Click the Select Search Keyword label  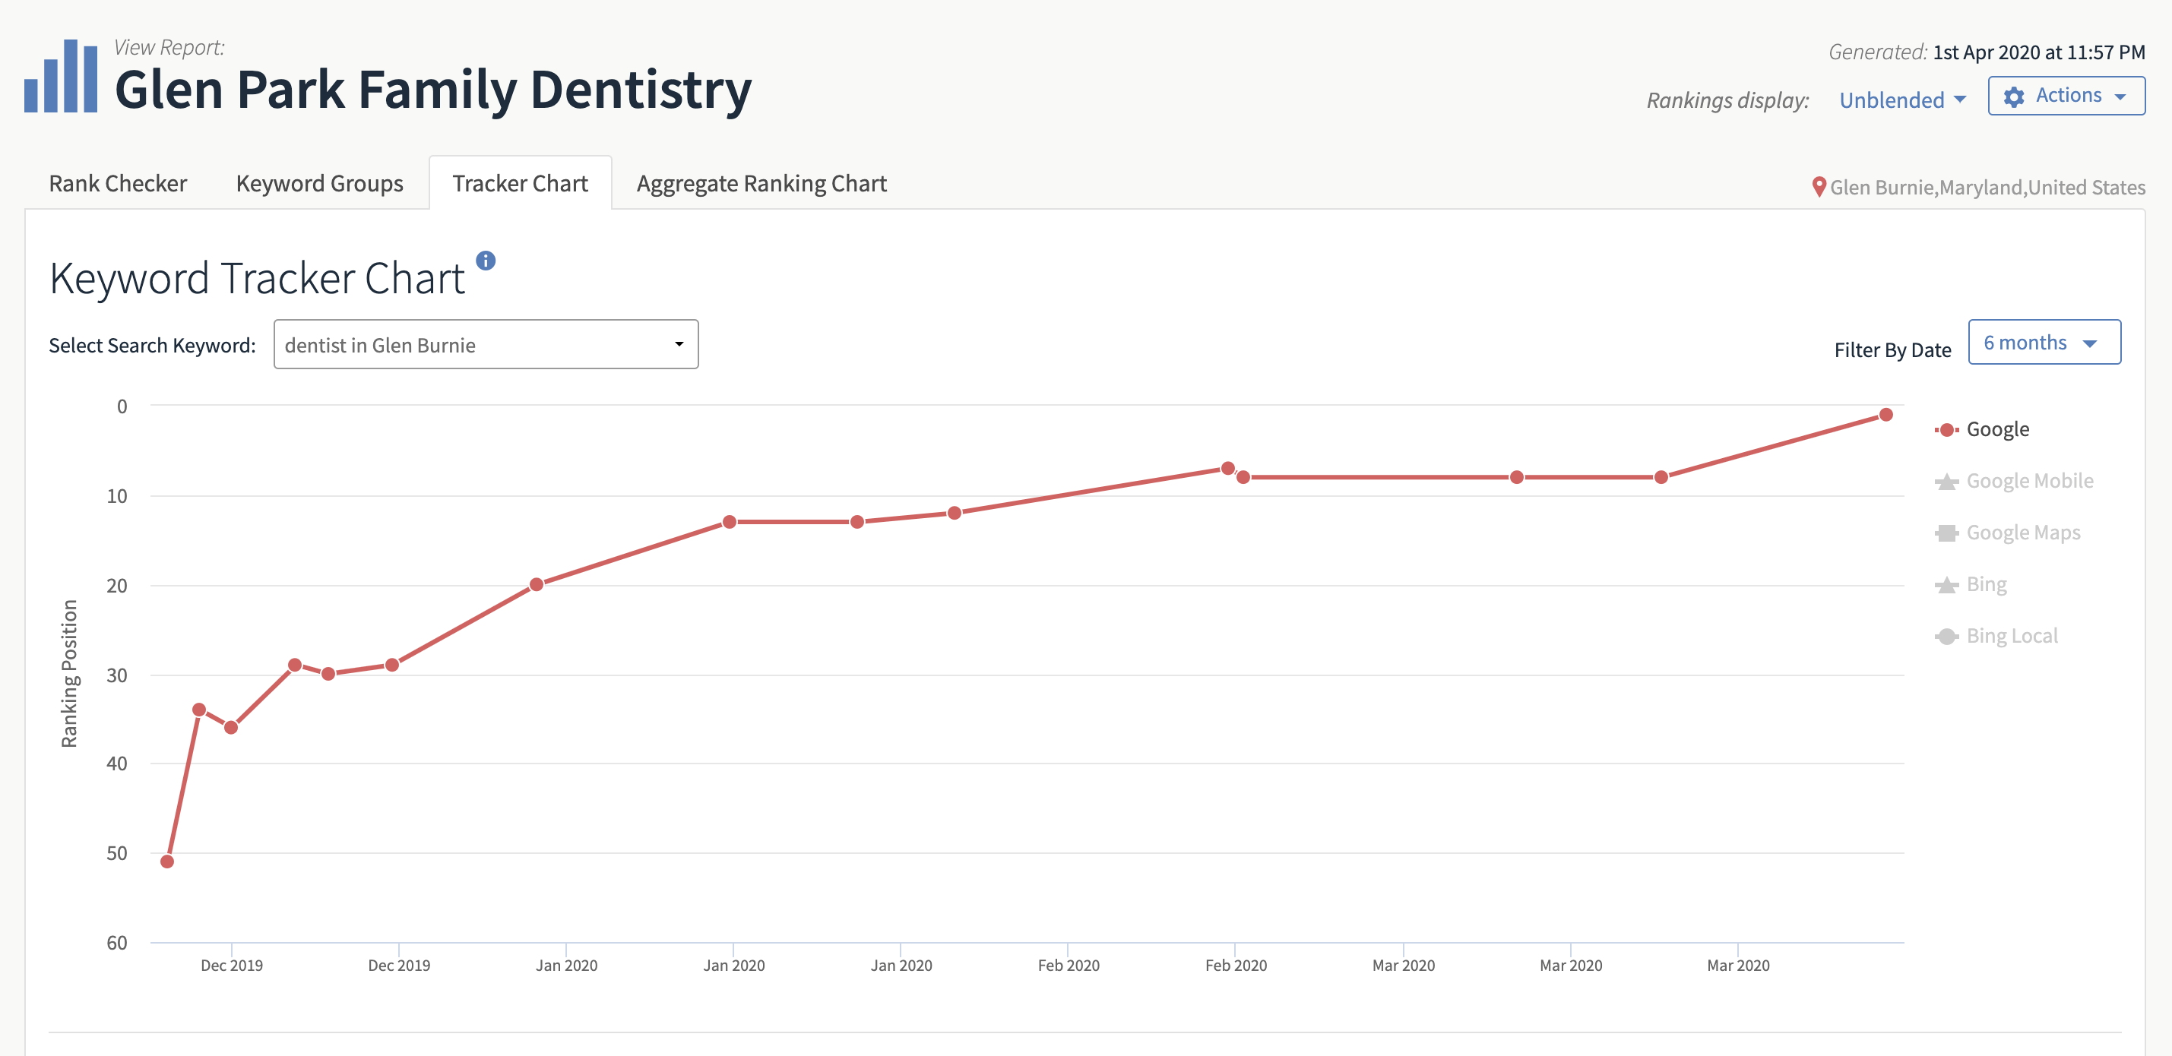coord(152,346)
